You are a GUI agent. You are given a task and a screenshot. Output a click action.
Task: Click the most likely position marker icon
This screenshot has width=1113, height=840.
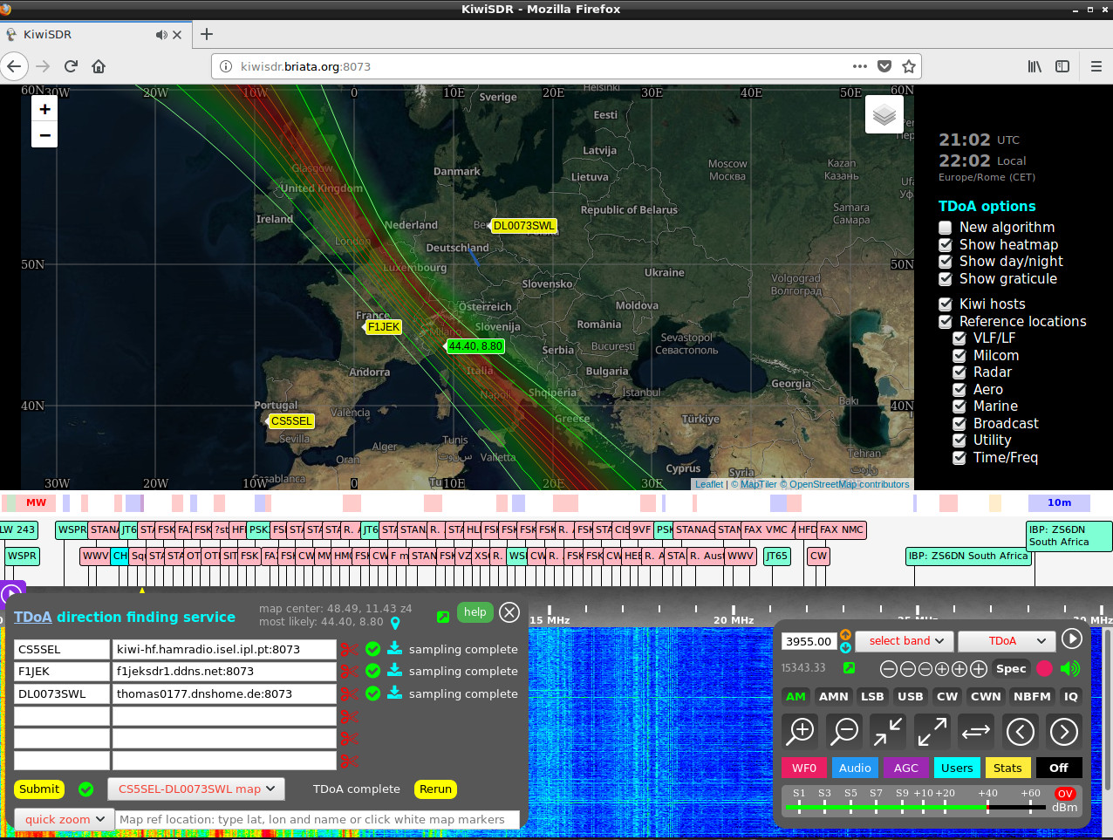coord(395,623)
